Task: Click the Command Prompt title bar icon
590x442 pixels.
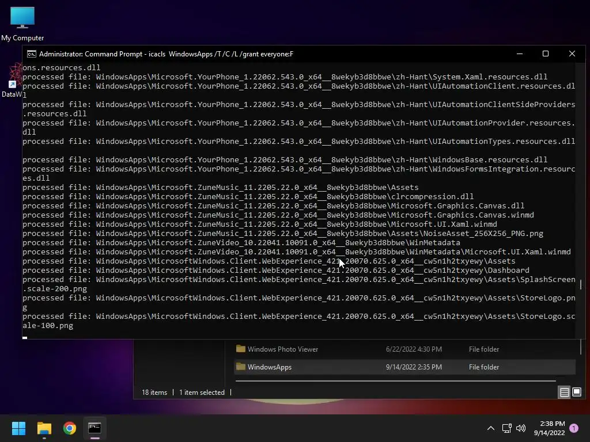Action: pyautogui.click(x=32, y=54)
